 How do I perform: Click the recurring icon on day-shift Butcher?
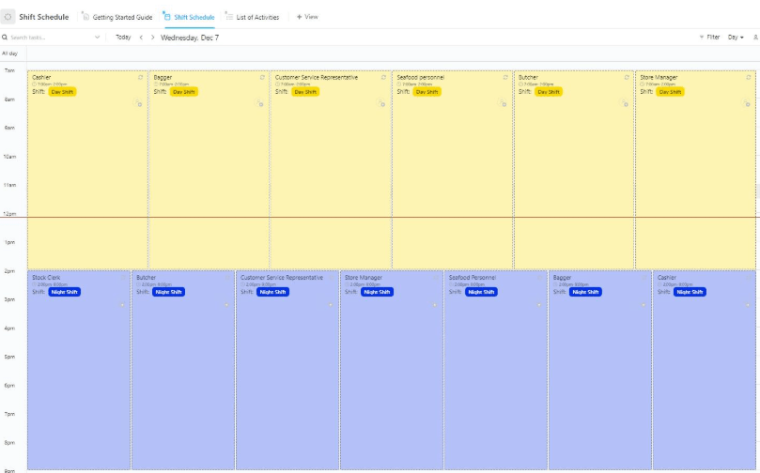click(627, 77)
